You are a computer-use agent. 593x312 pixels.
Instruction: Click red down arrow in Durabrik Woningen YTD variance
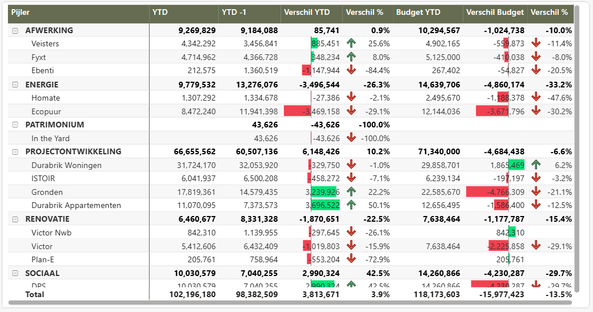351,165
